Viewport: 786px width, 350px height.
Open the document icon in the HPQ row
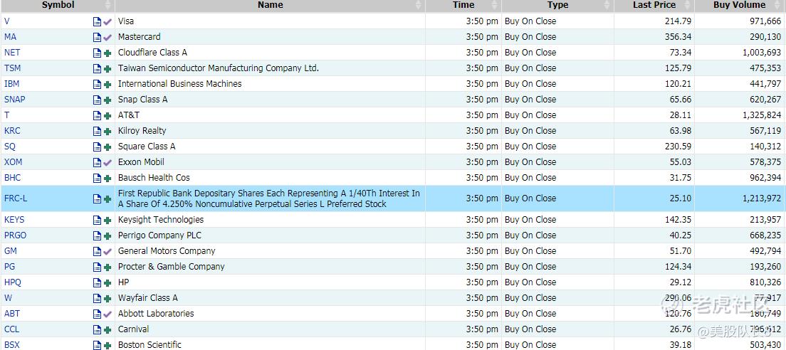tap(97, 282)
